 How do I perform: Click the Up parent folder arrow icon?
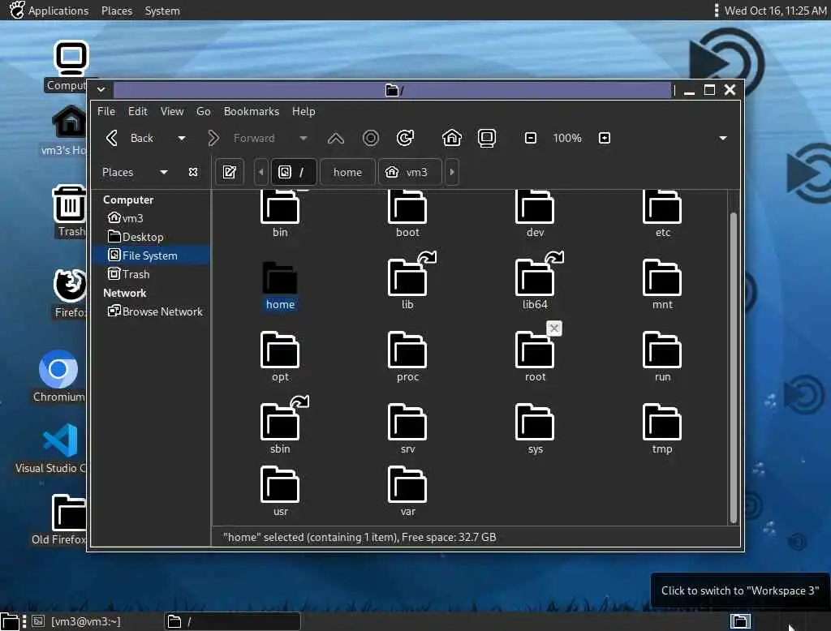pyautogui.click(x=335, y=138)
